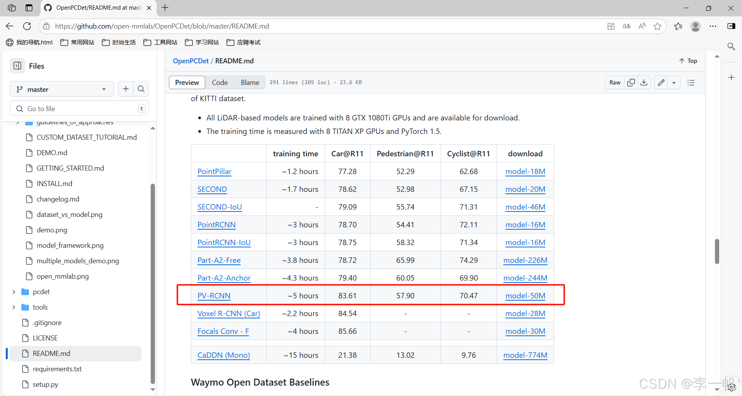Open the browser profile avatar
The height and width of the screenshot is (396, 742).
(696, 26)
